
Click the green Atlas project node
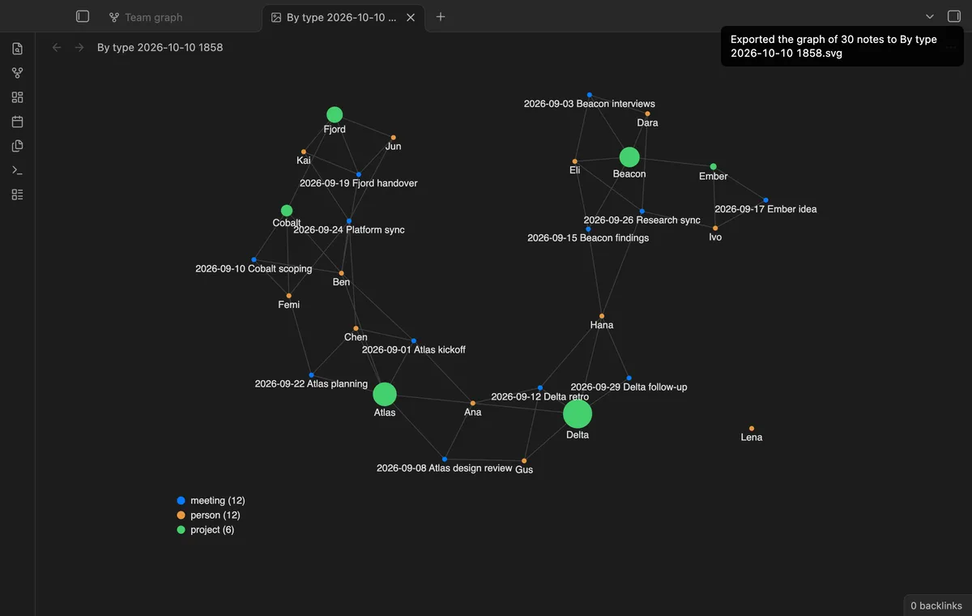[385, 395]
